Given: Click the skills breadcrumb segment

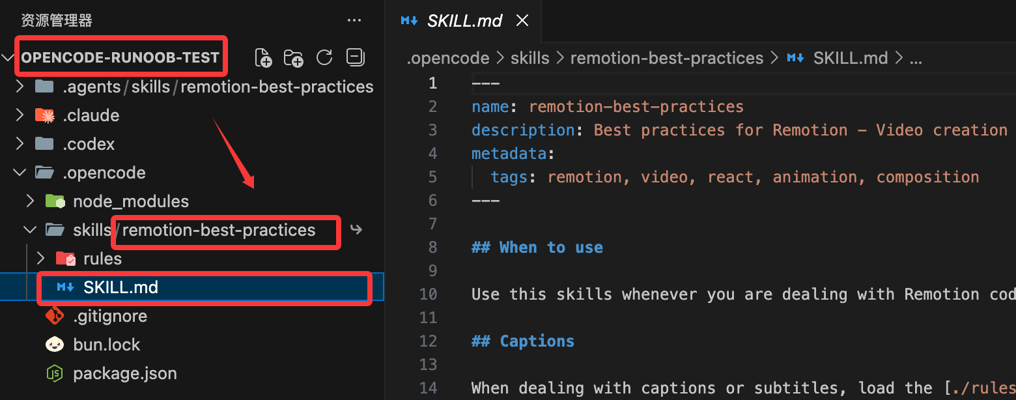Looking at the screenshot, I should (x=529, y=58).
